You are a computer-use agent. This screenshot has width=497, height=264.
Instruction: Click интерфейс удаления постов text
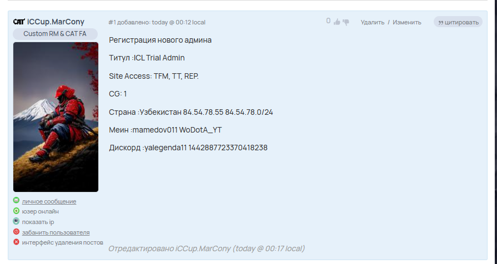coord(63,242)
